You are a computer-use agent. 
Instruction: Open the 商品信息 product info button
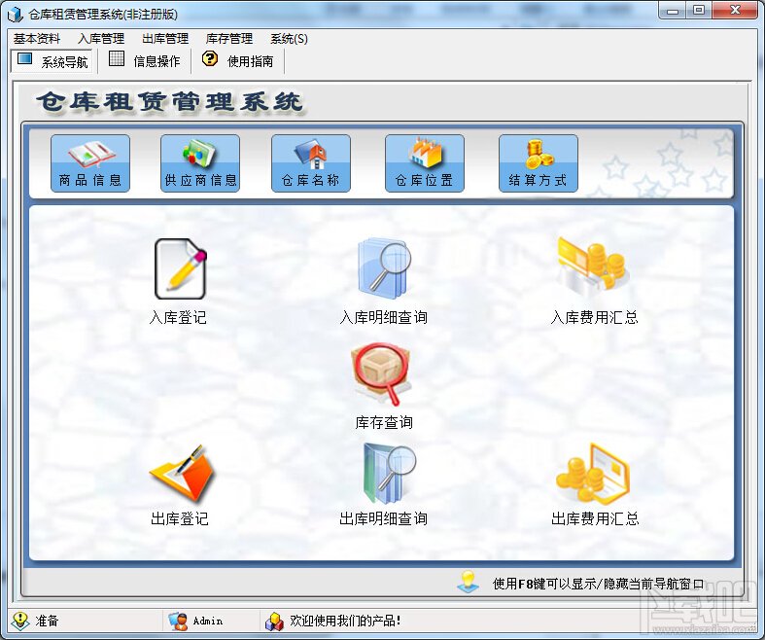pos(90,163)
